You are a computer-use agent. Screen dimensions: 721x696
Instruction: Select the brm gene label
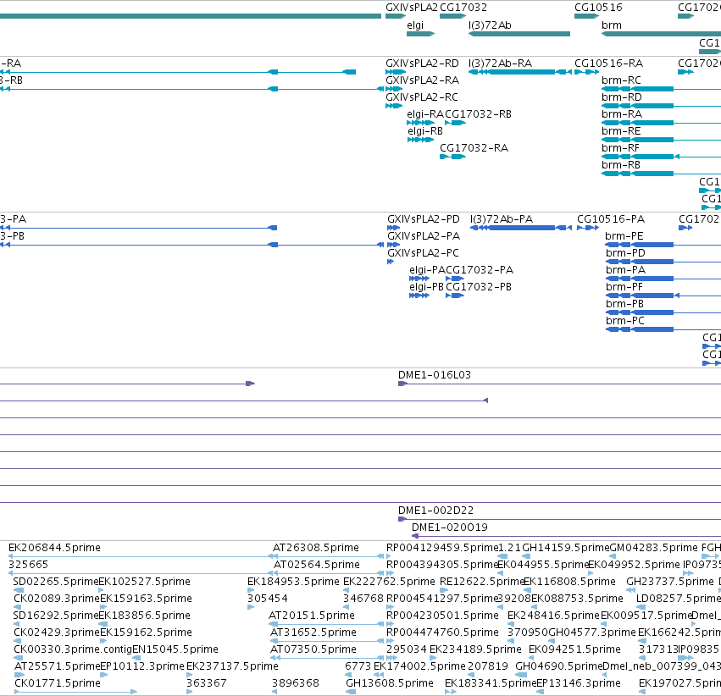[612, 25]
